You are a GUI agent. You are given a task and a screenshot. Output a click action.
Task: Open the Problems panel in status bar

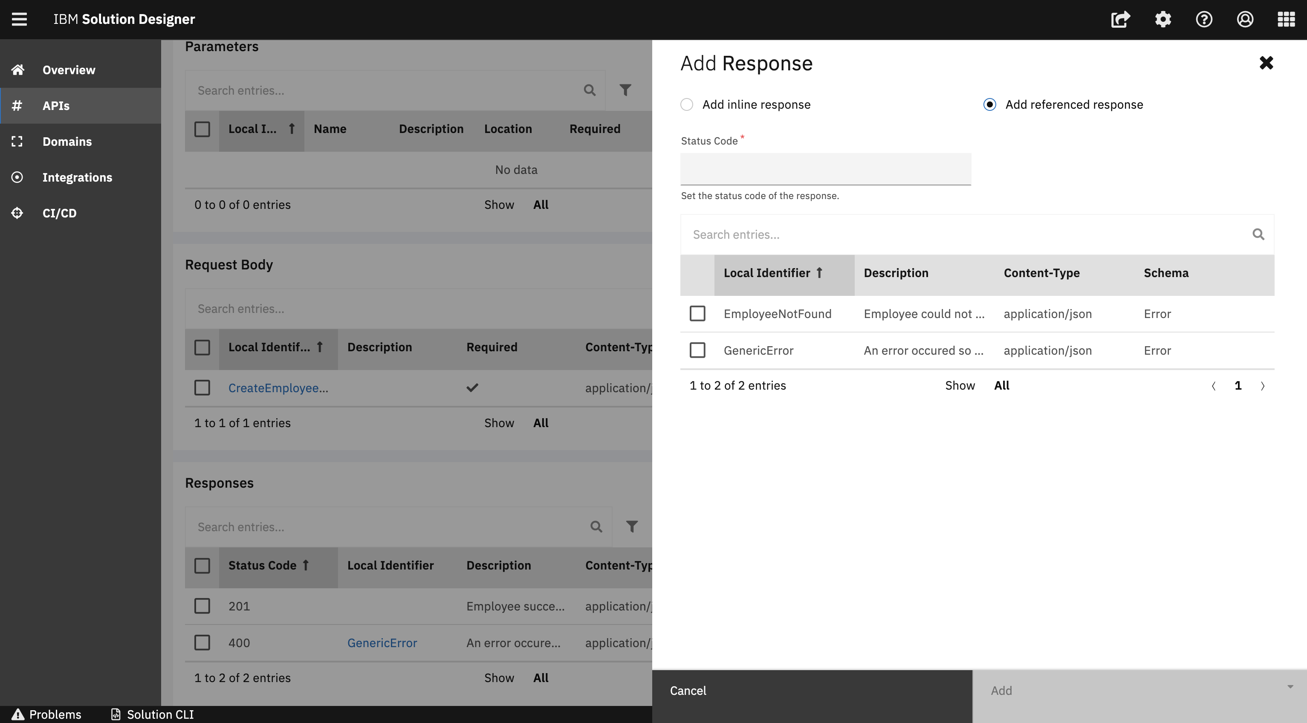[47, 714]
